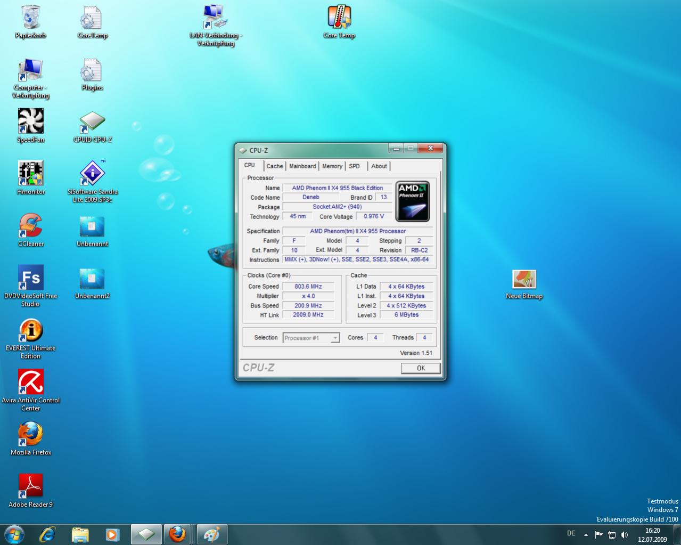Click the OK button in CPU-Z
This screenshot has height=545, width=681.
click(x=421, y=368)
